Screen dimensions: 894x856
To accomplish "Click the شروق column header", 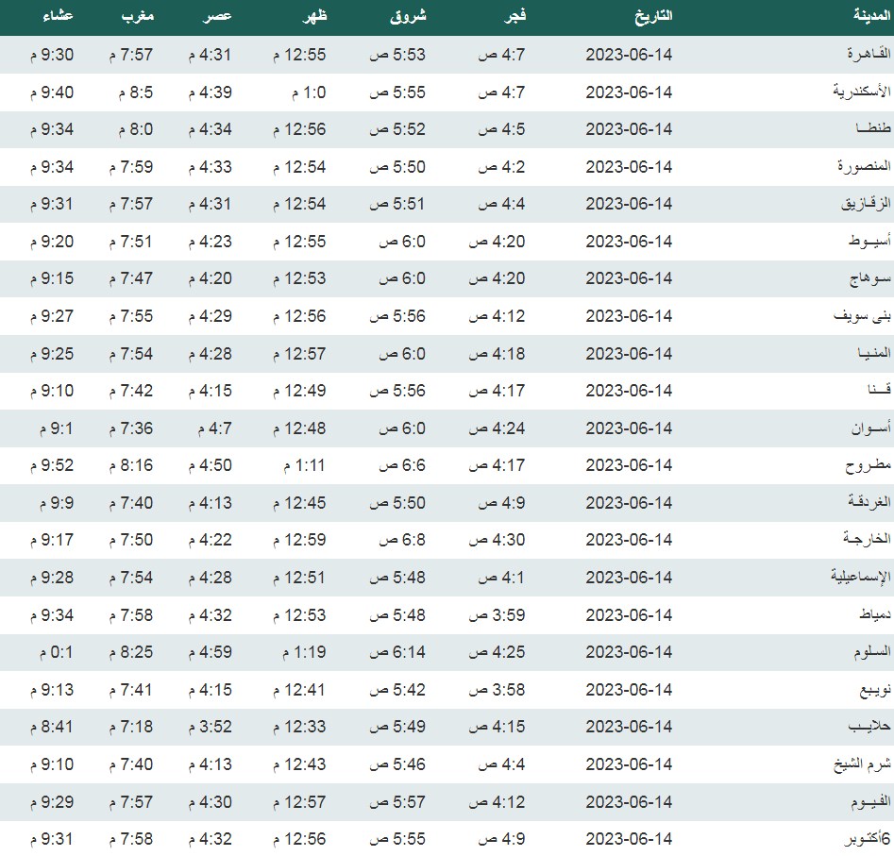I will pos(407,16).
